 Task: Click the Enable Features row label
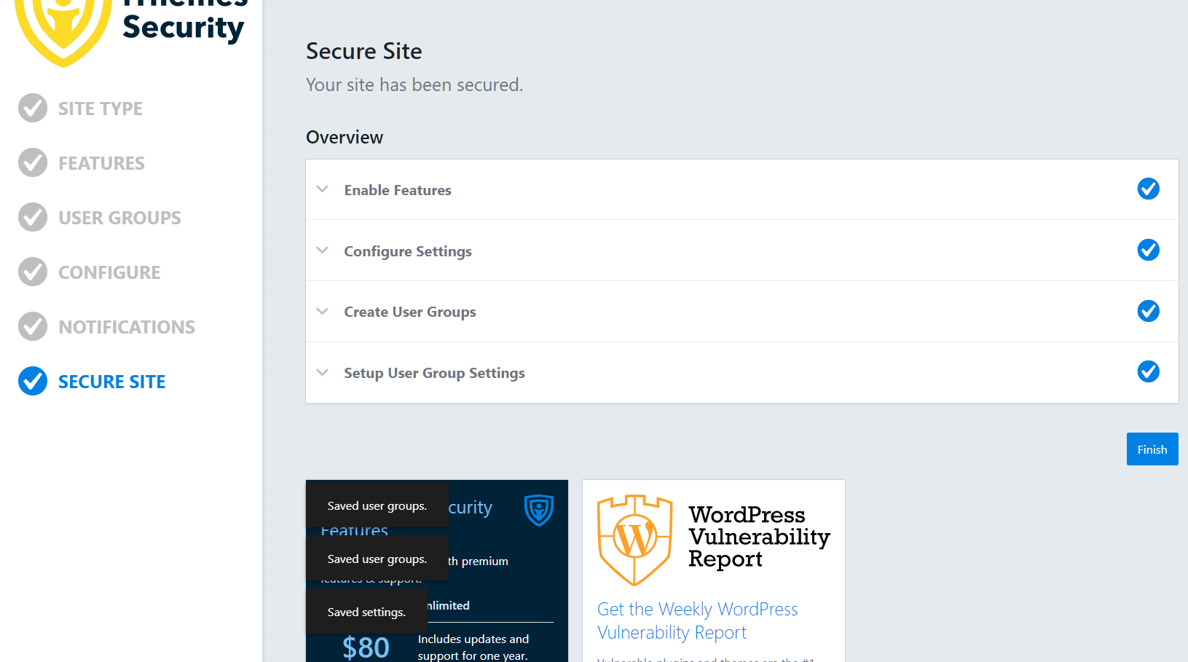click(x=398, y=190)
